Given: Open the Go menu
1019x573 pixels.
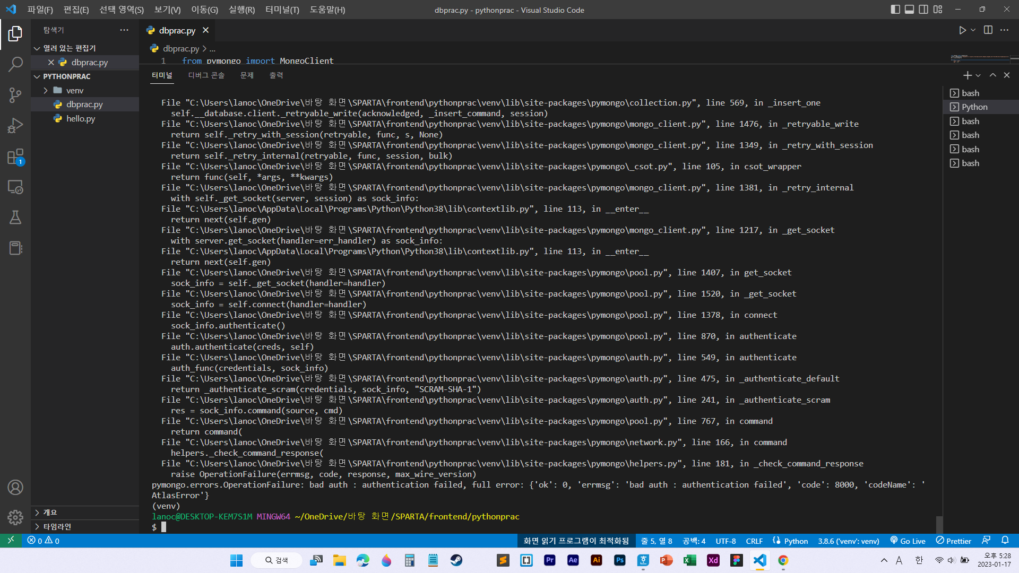Looking at the screenshot, I should pos(204,10).
